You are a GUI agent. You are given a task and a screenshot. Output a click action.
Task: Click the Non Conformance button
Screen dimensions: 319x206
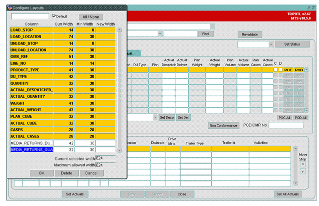click(223, 126)
